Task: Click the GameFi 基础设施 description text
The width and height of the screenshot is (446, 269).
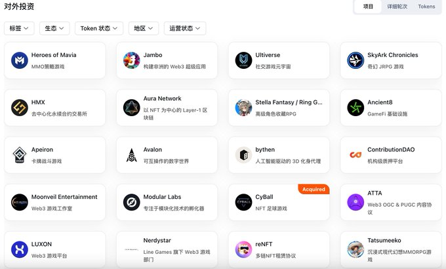Action: click(387, 114)
